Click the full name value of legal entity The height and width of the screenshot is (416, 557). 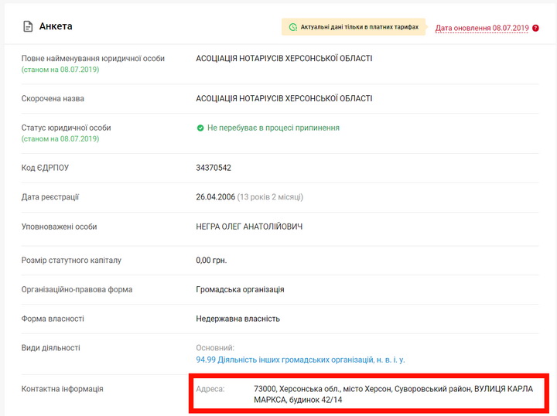coord(284,59)
